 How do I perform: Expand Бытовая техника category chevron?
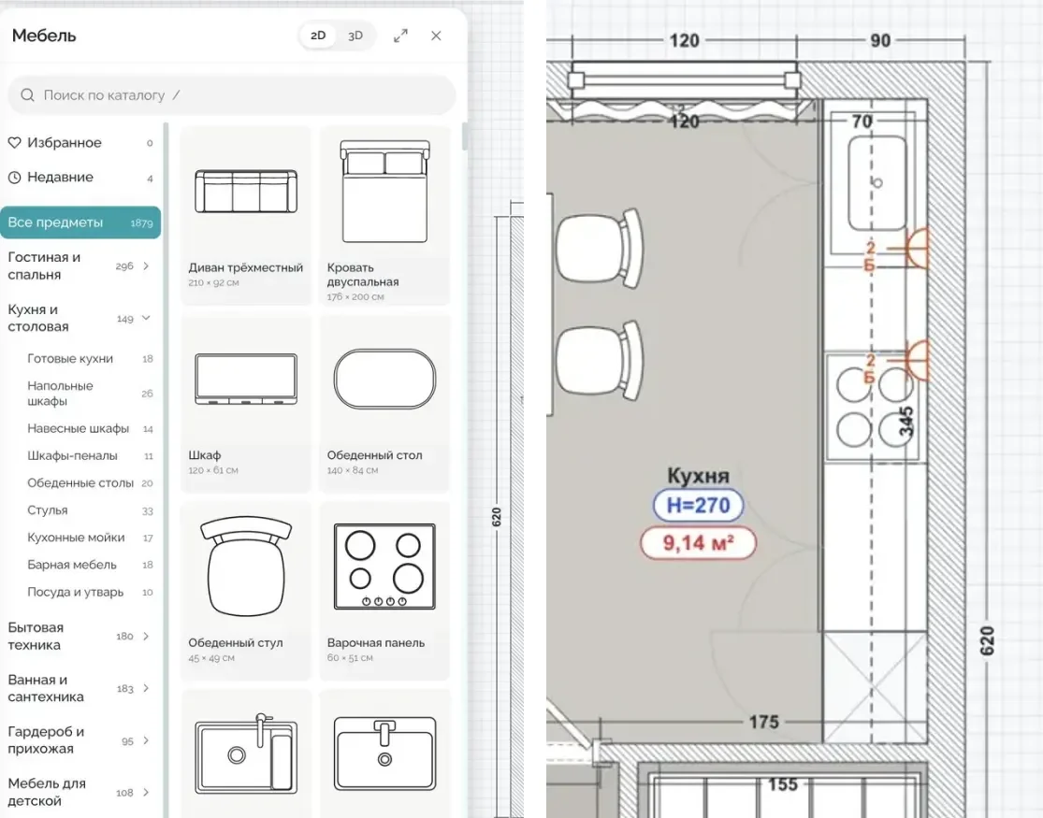pyautogui.click(x=146, y=636)
